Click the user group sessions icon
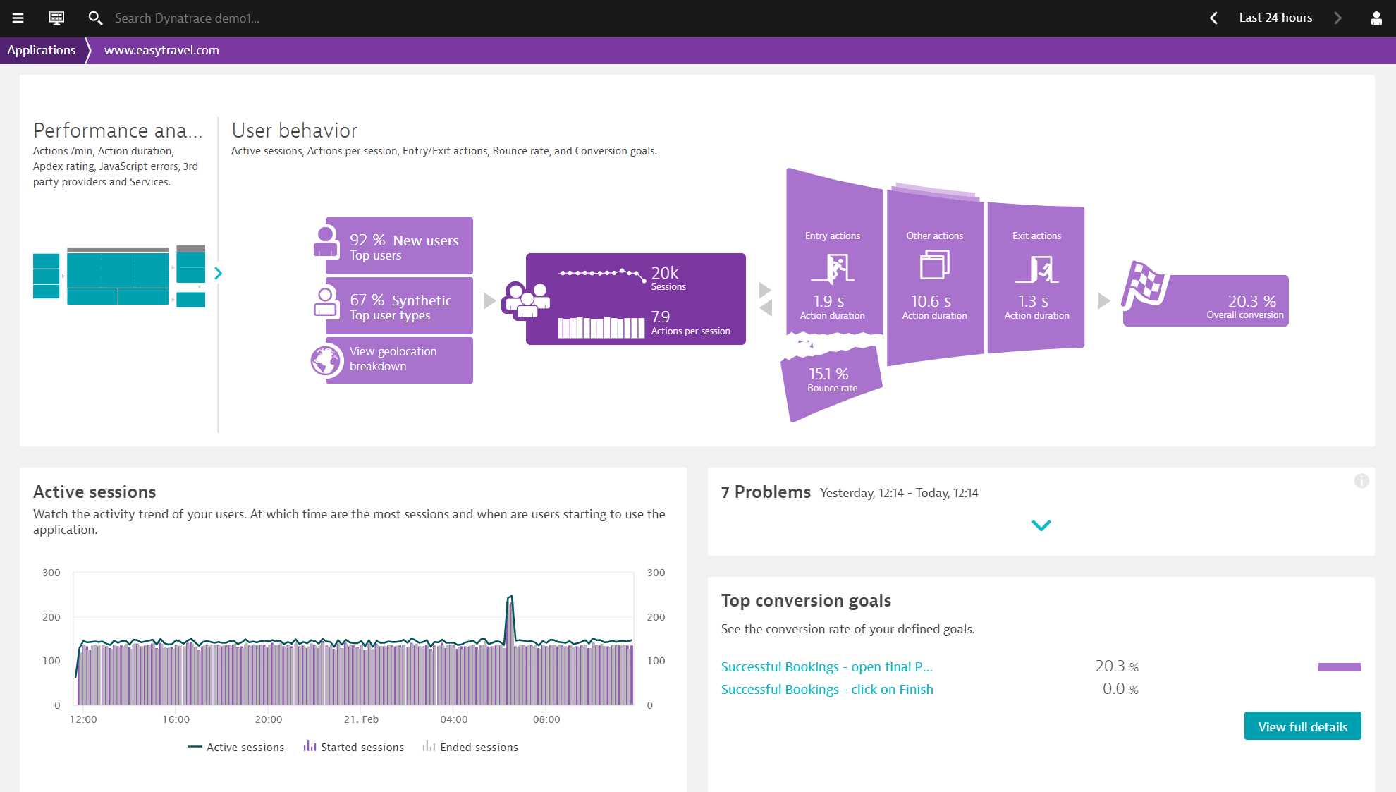This screenshot has width=1396, height=792. 525,300
